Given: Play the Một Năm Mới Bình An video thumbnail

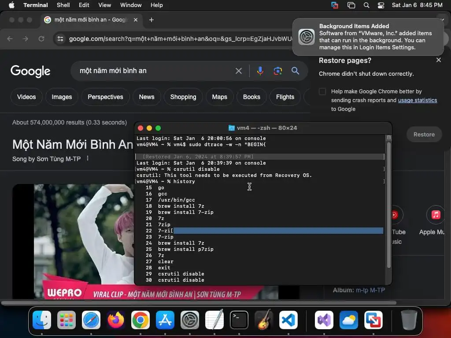Looking at the screenshot, I should pos(73,242).
